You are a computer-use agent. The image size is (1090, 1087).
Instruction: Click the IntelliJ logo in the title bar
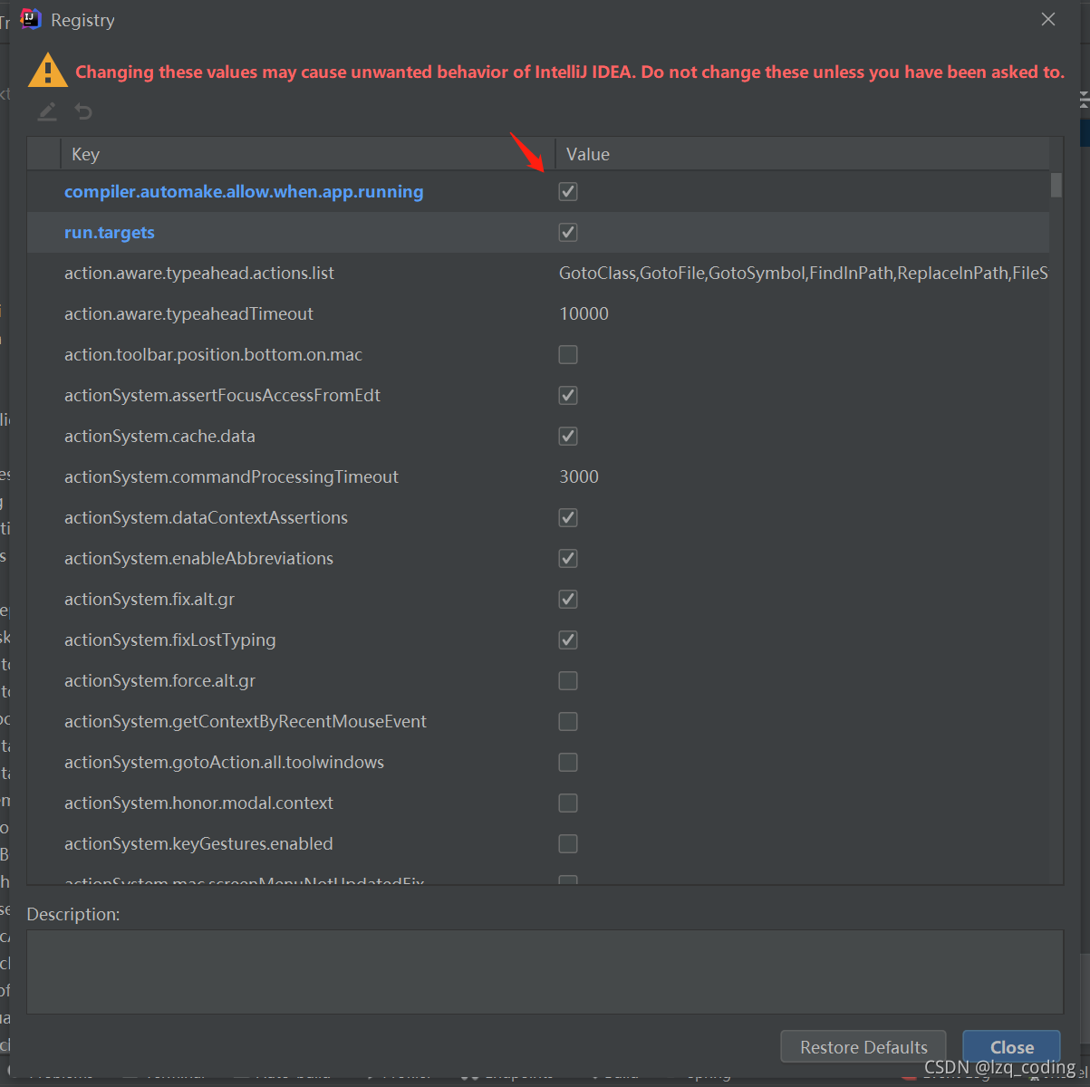tap(31, 19)
